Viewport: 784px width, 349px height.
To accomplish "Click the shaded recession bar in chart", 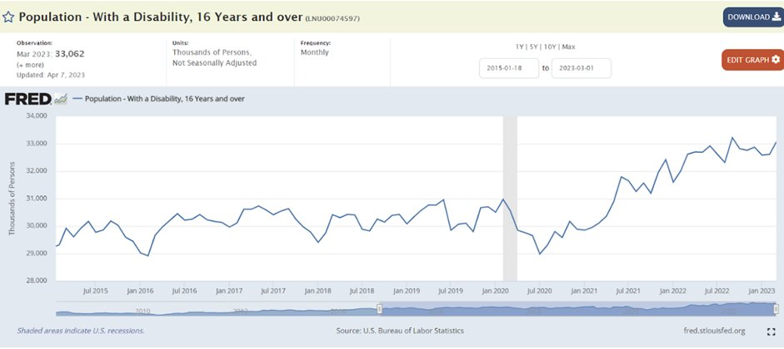I will click(510, 199).
